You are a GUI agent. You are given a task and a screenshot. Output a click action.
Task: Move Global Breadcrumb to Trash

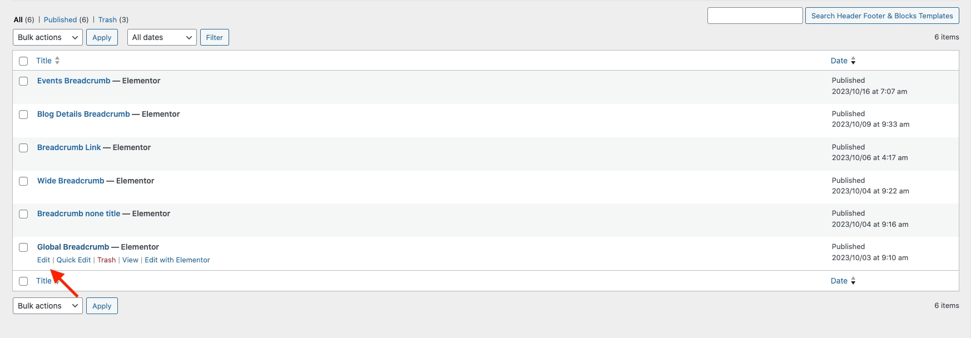[106, 260]
